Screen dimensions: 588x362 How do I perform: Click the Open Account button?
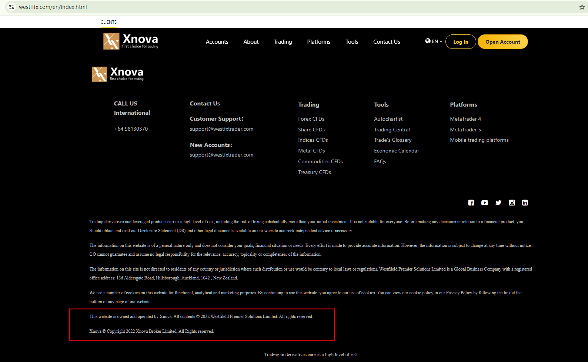coord(502,42)
